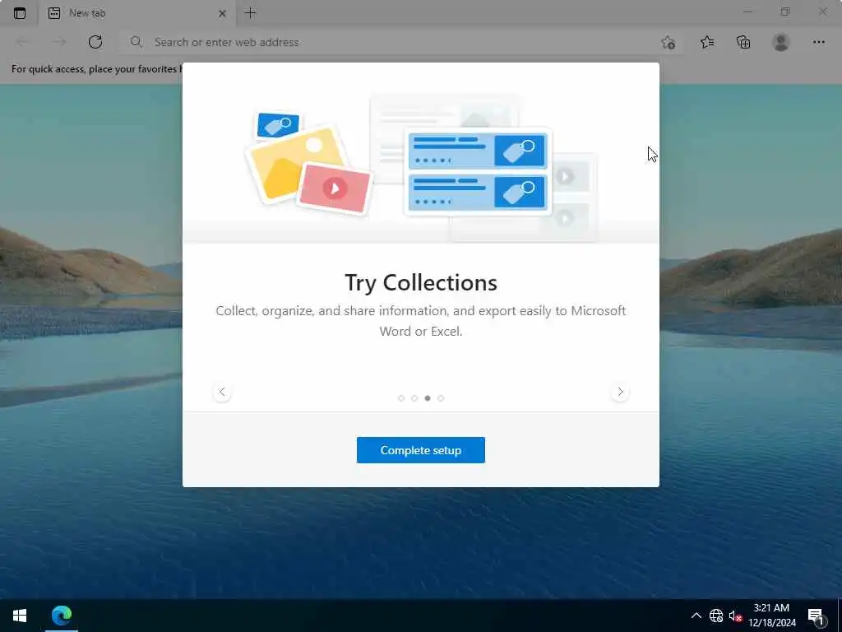Show hidden system tray icons chevron
The width and height of the screenshot is (842, 632).
pyautogui.click(x=696, y=616)
